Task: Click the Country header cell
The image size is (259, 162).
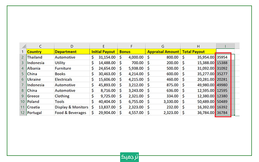Action: (x=40, y=52)
